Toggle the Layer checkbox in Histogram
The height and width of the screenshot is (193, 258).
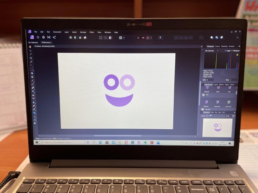coord(225,51)
